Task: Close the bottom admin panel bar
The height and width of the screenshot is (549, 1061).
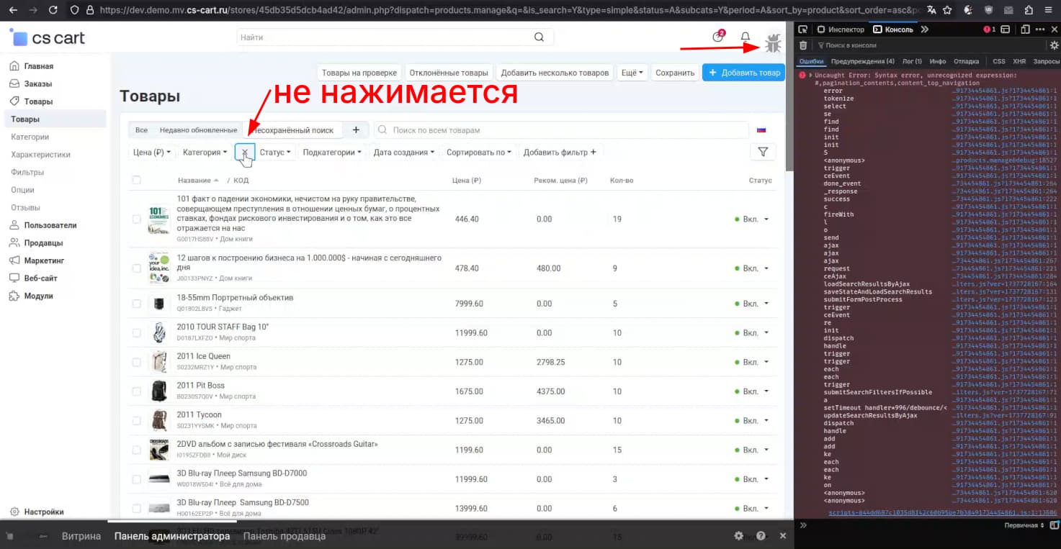Action: (x=784, y=536)
